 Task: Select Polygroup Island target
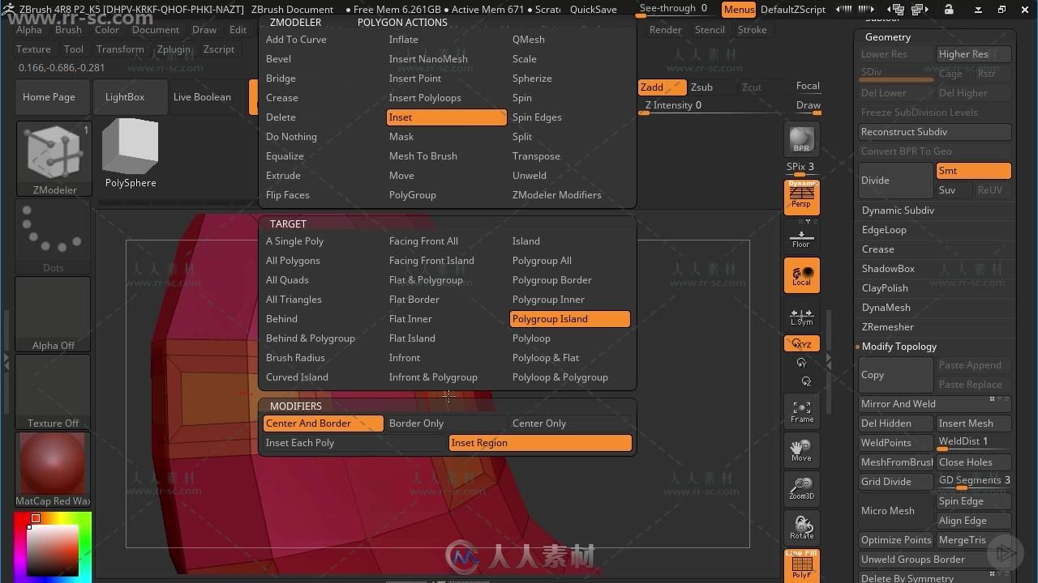coord(570,319)
